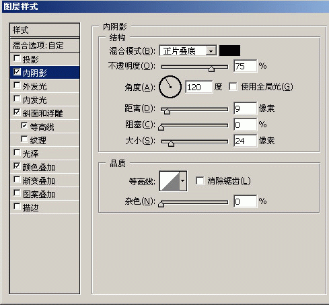Select the 渐变叠加 gradient overlay entry
The width and height of the screenshot is (329, 305).
pyautogui.click(x=44, y=180)
